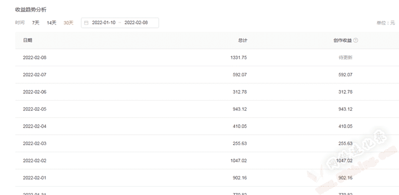Click the 总计 column header
The height and width of the screenshot is (195, 399).
pos(242,40)
